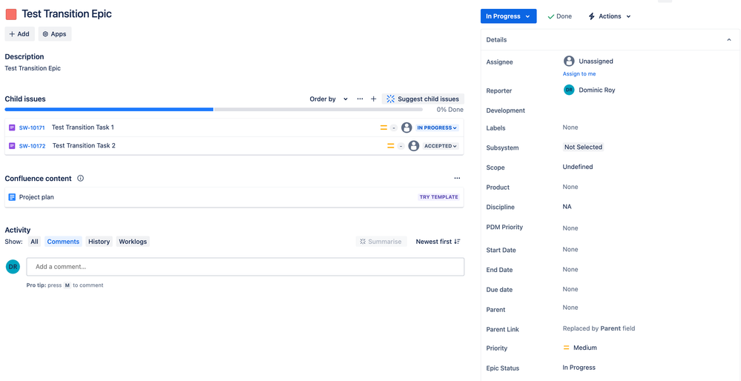
Task: Click medium priority icon on Test Transition Task 1
Action: pos(383,127)
